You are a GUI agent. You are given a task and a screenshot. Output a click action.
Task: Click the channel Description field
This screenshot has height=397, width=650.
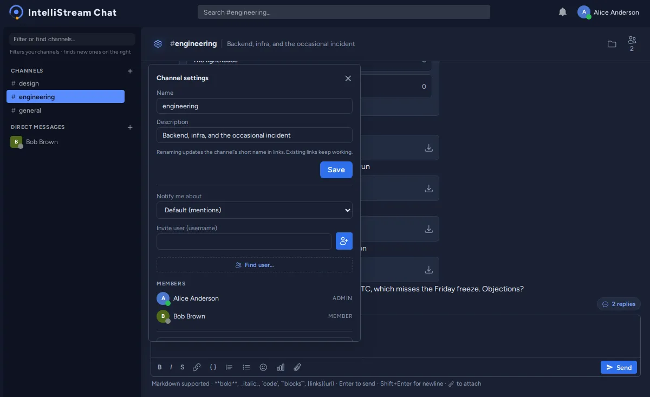click(255, 135)
